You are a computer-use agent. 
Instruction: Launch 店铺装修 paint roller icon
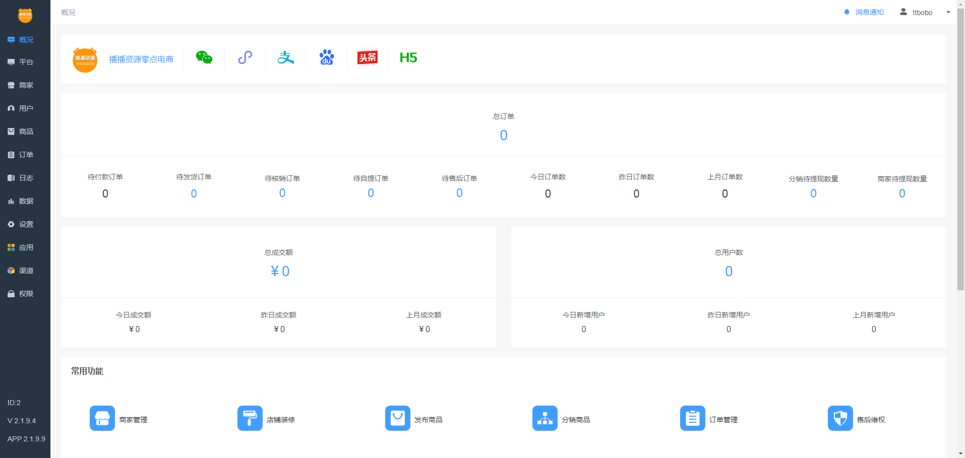point(250,418)
